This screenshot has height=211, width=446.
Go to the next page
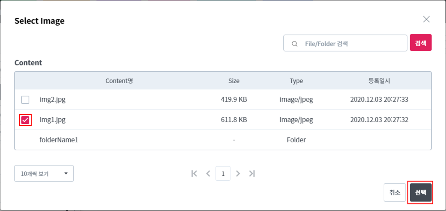(x=238, y=173)
